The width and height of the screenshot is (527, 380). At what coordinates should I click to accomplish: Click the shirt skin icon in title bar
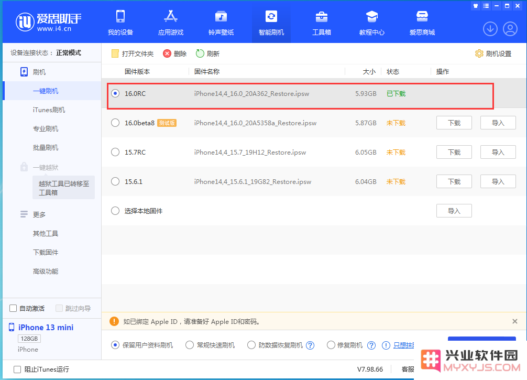[475, 6]
